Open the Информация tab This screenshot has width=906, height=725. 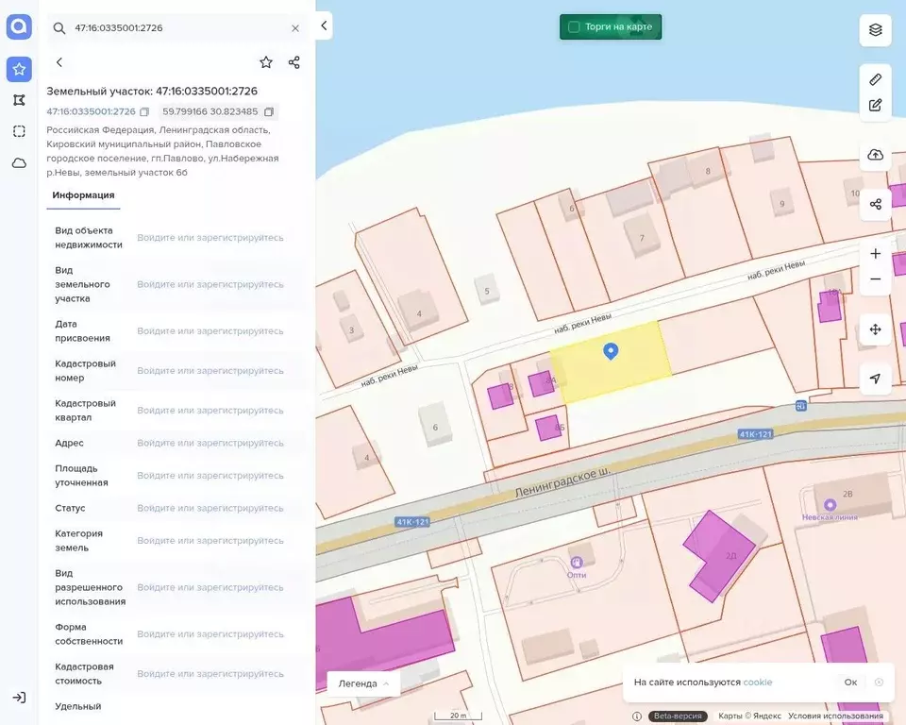point(83,195)
